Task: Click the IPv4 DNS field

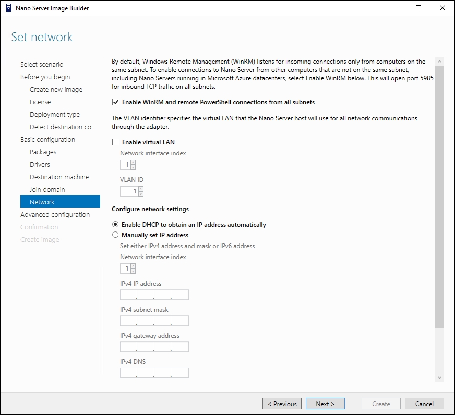Action: (x=154, y=373)
